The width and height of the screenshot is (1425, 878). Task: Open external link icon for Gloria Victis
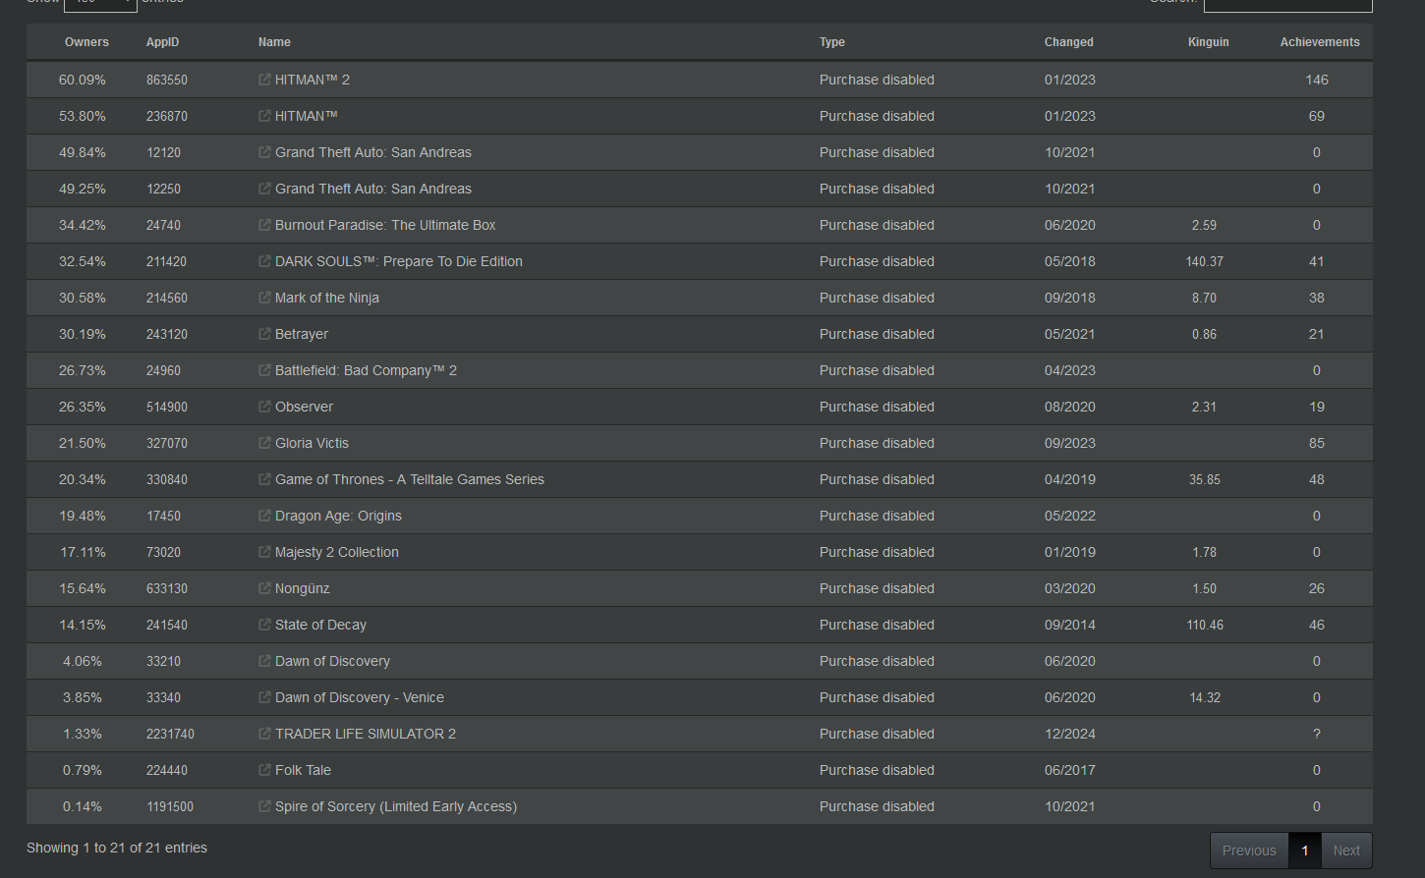pos(264,443)
